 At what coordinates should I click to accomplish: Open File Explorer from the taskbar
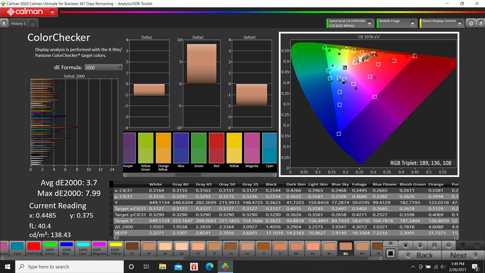coord(162,267)
